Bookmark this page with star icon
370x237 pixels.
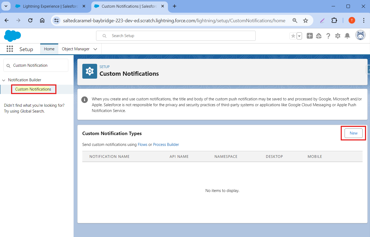(x=306, y=20)
